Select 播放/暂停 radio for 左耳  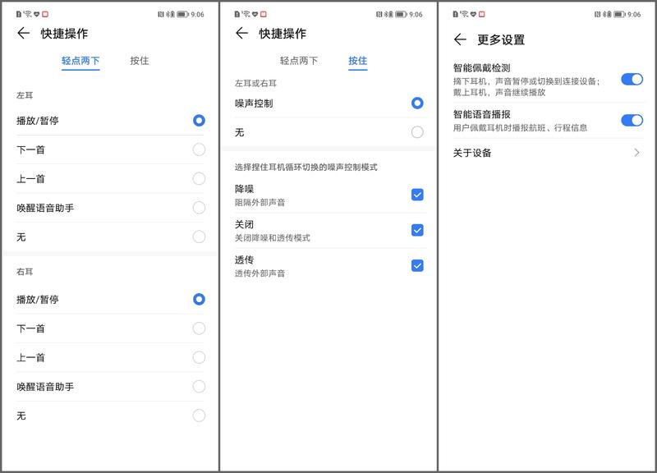199,121
